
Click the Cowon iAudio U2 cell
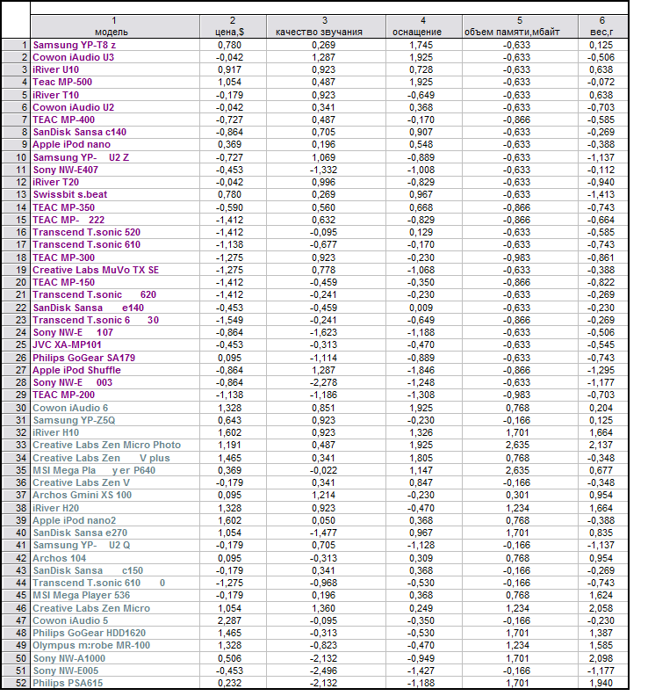tap(115, 107)
